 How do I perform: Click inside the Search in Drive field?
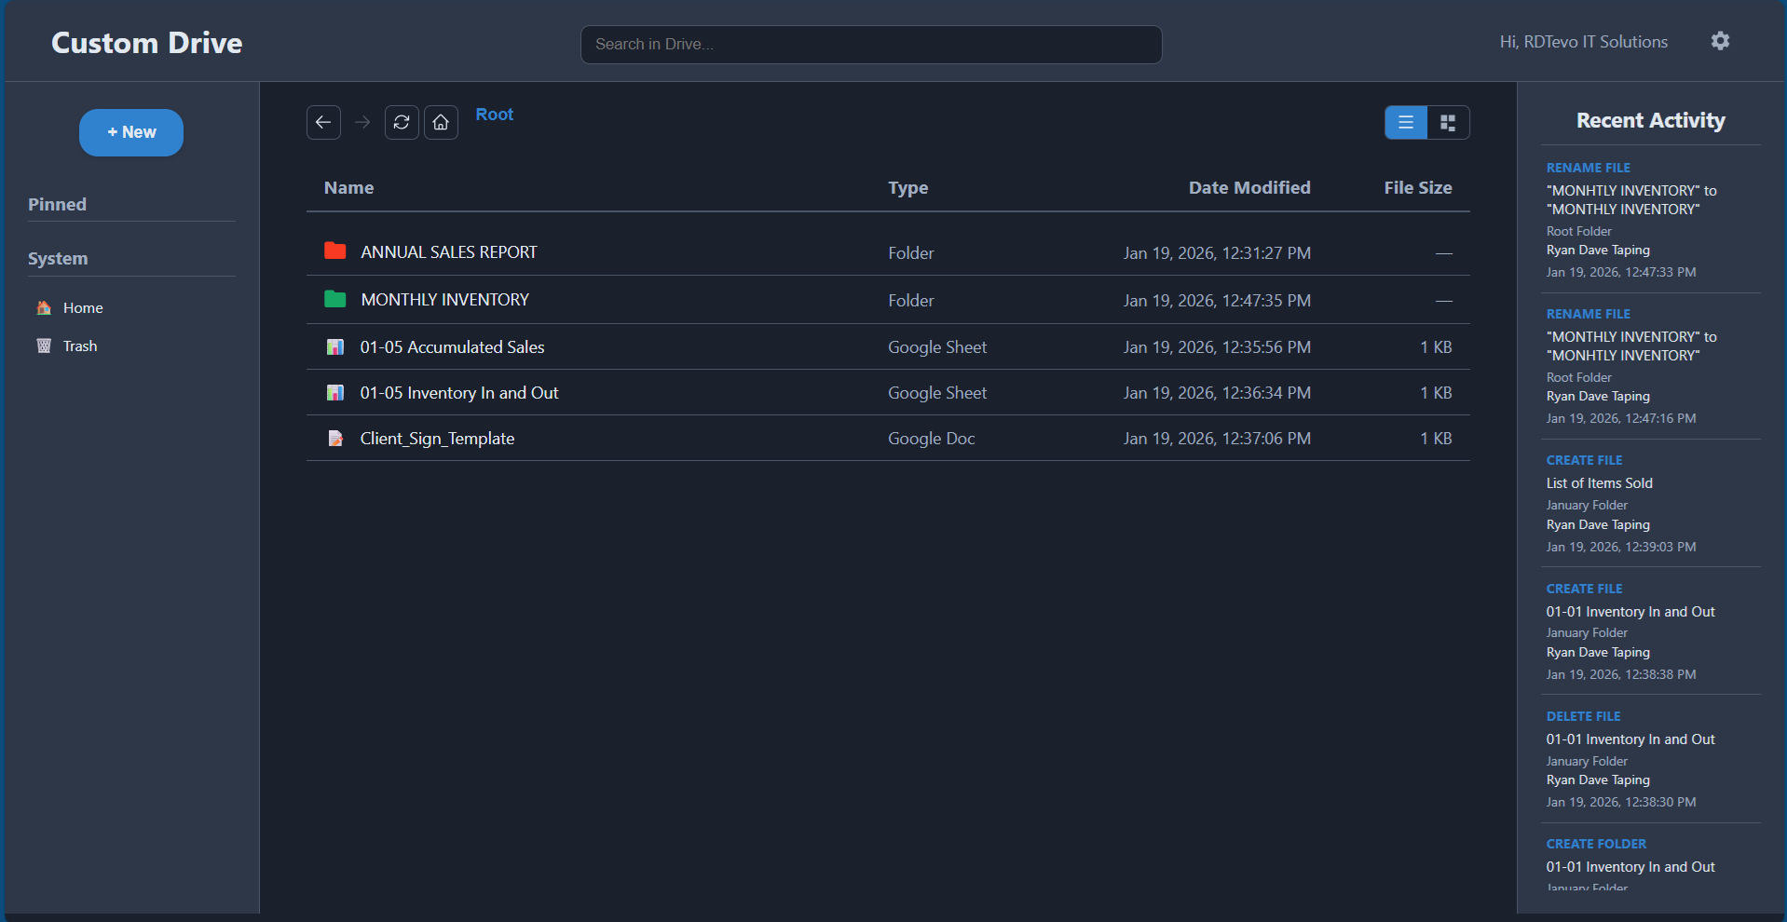click(870, 44)
